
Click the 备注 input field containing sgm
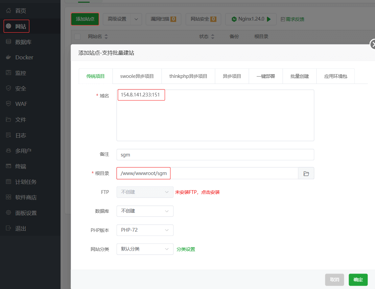[x=215, y=155]
